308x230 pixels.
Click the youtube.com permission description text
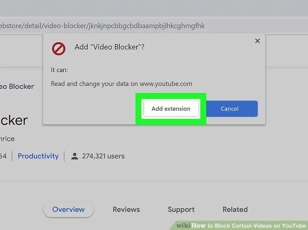121,84
